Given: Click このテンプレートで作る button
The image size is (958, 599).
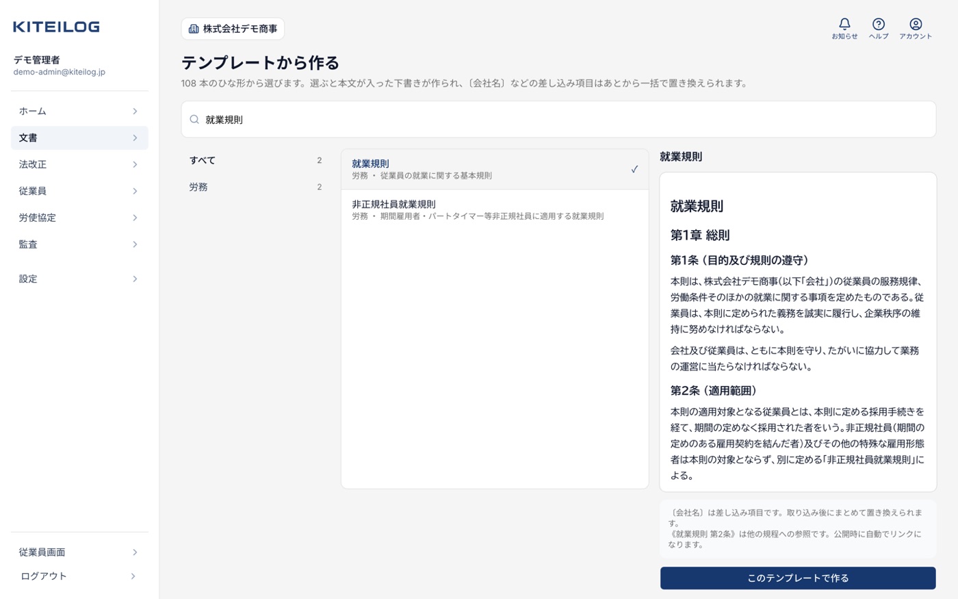Looking at the screenshot, I should tap(798, 578).
